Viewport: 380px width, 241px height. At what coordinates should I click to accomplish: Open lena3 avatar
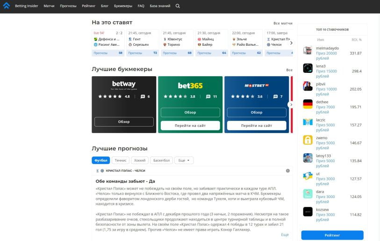308,68
